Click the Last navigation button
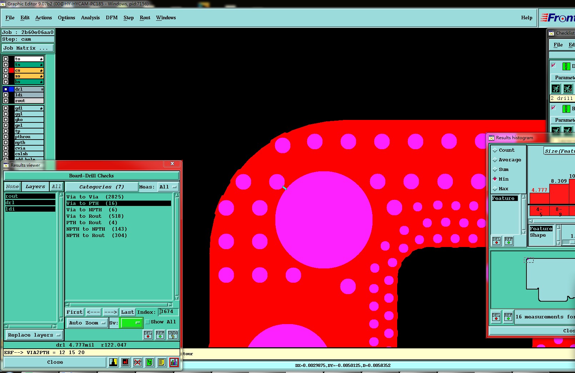 pyautogui.click(x=127, y=312)
